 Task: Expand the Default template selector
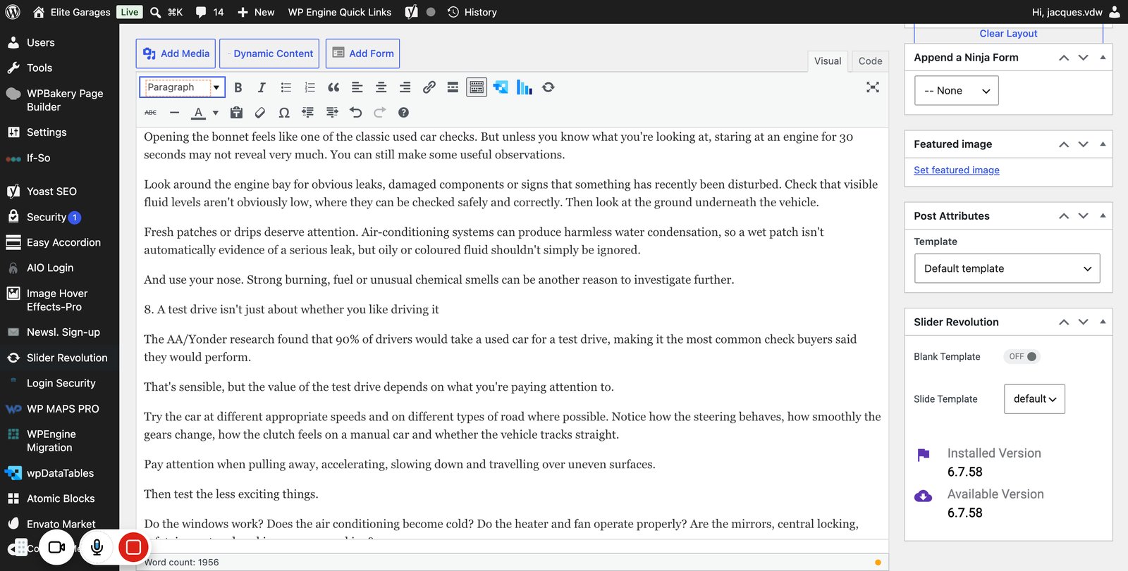pos(1007,268)
